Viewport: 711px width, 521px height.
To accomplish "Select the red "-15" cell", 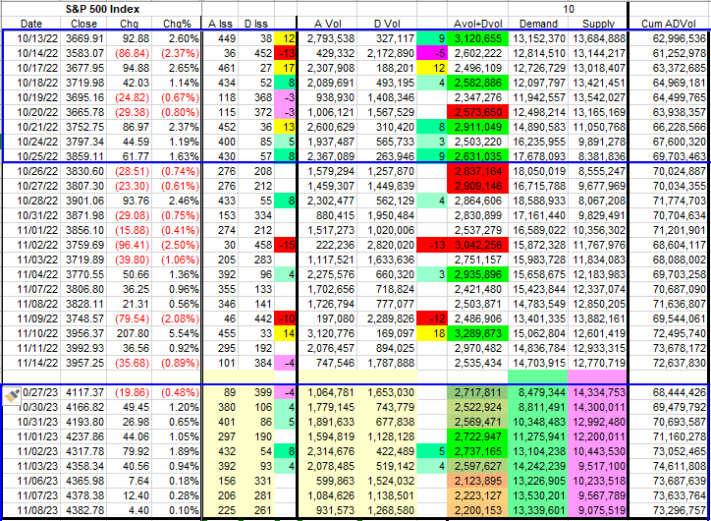I will [x=286, y=245].
